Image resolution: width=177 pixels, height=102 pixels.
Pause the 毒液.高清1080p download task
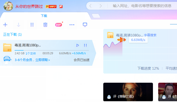pos(85,45)
